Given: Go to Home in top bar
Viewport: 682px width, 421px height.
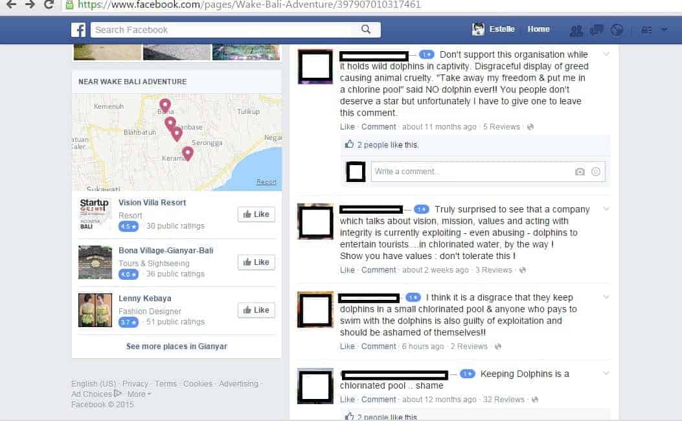Looking at the screenshot, I should click(538, 29).
